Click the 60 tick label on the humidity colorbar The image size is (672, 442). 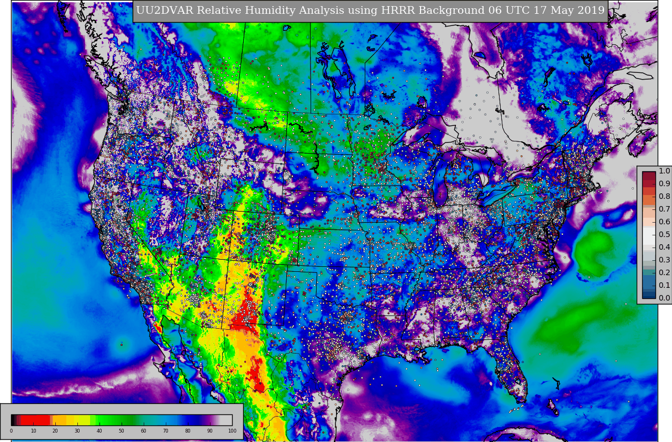[x=144, y=431]
